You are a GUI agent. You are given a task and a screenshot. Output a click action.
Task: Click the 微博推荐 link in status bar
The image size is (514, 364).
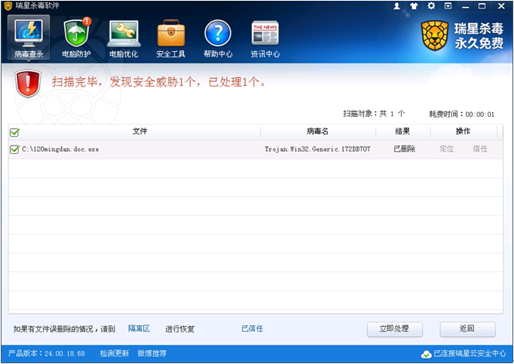(152, 354)
